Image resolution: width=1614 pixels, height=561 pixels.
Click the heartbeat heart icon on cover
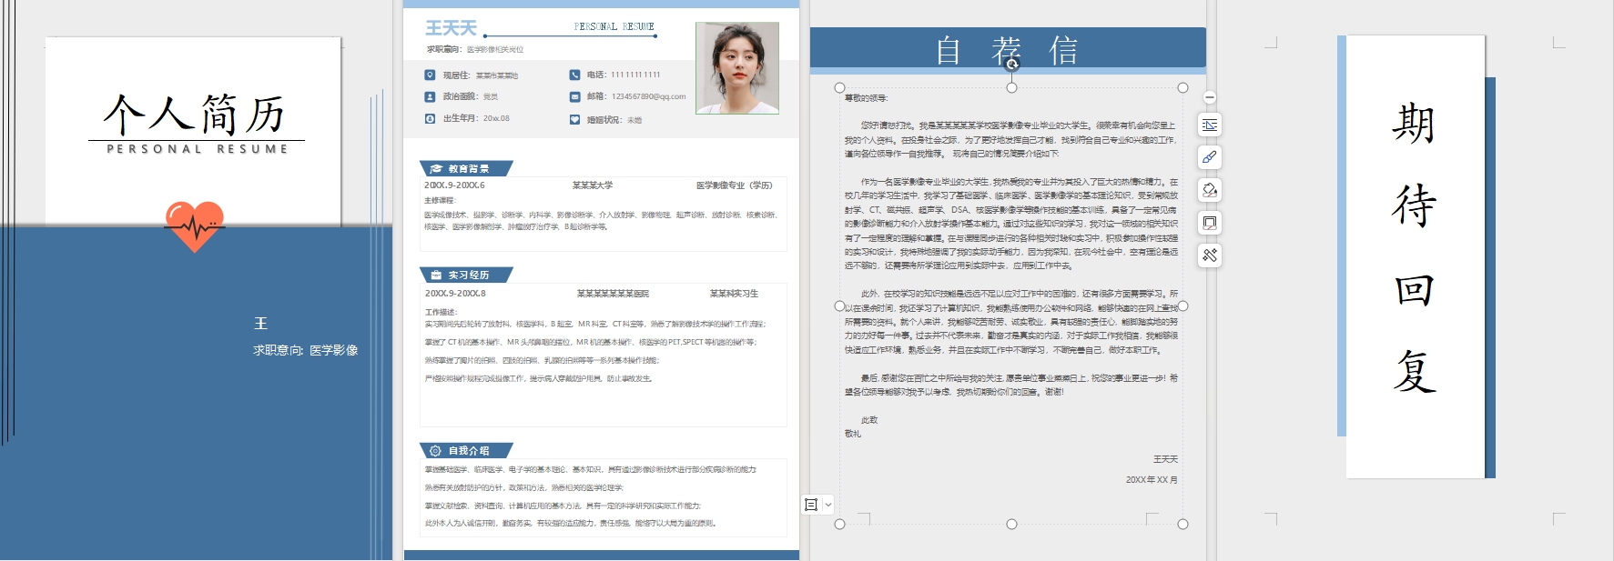click(194, 225)
